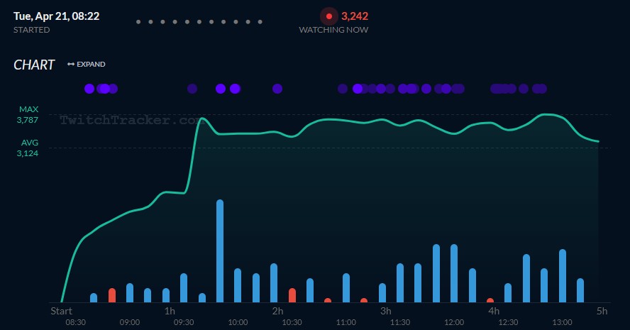Click the 1h axis label

pos(170,311)
